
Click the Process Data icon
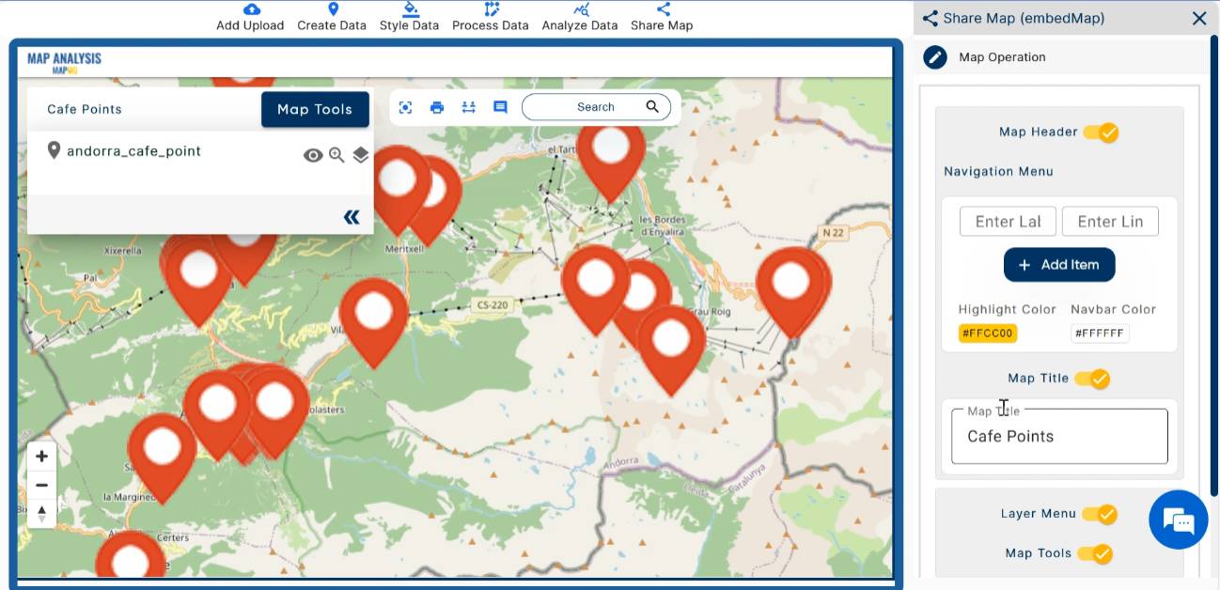point(492,9)
